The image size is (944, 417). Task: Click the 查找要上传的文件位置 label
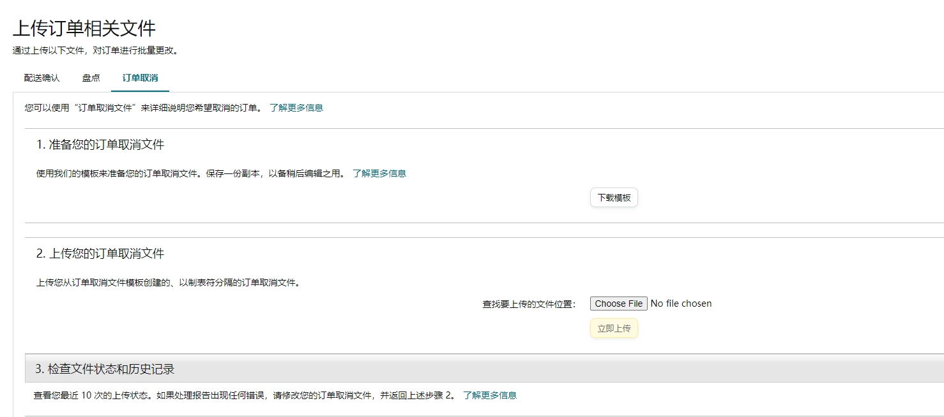(x=529, y=304)
